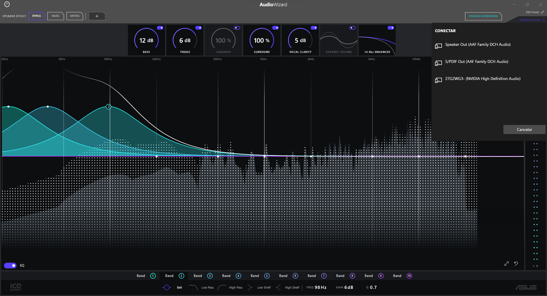The width and height of the screenshot is (547, 296).
Task: Click the Speaker Out device icon
Action: coord(438,46)
